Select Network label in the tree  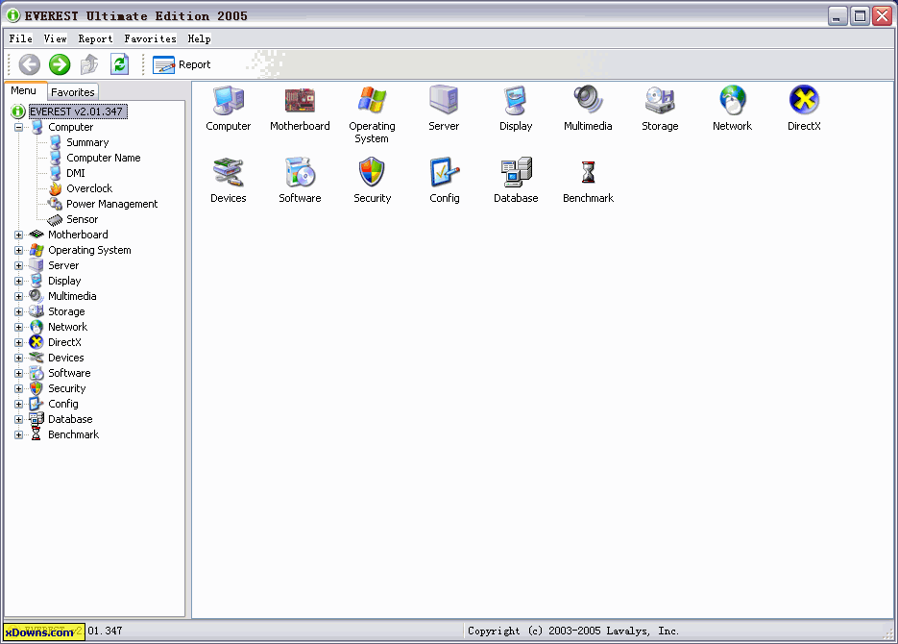[x=67, y=327]
